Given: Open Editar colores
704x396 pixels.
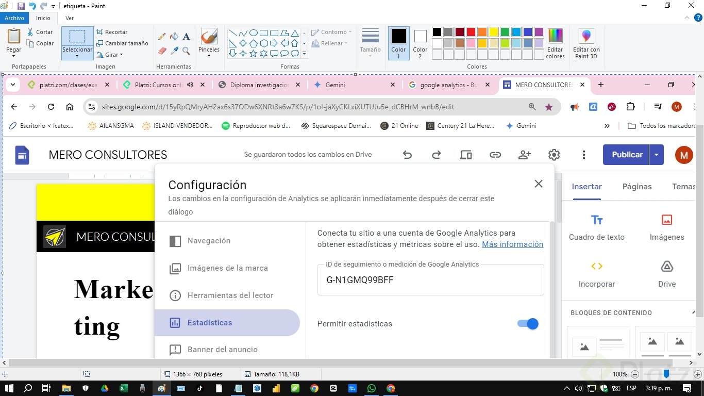Looking at the screenshot, I should tap(555, 43).
